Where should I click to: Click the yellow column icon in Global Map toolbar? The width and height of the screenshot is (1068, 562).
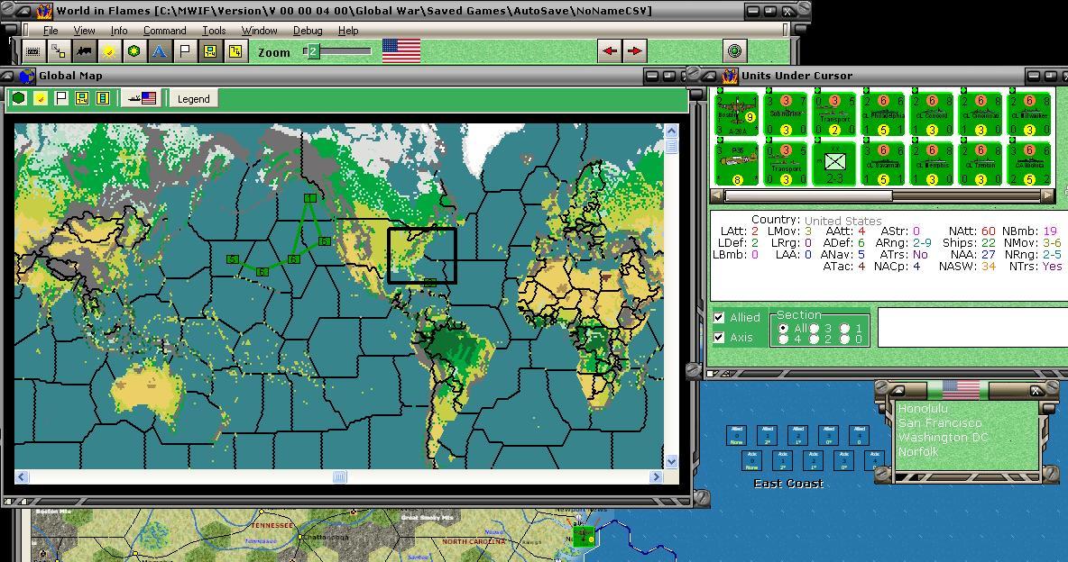point(103,98)
